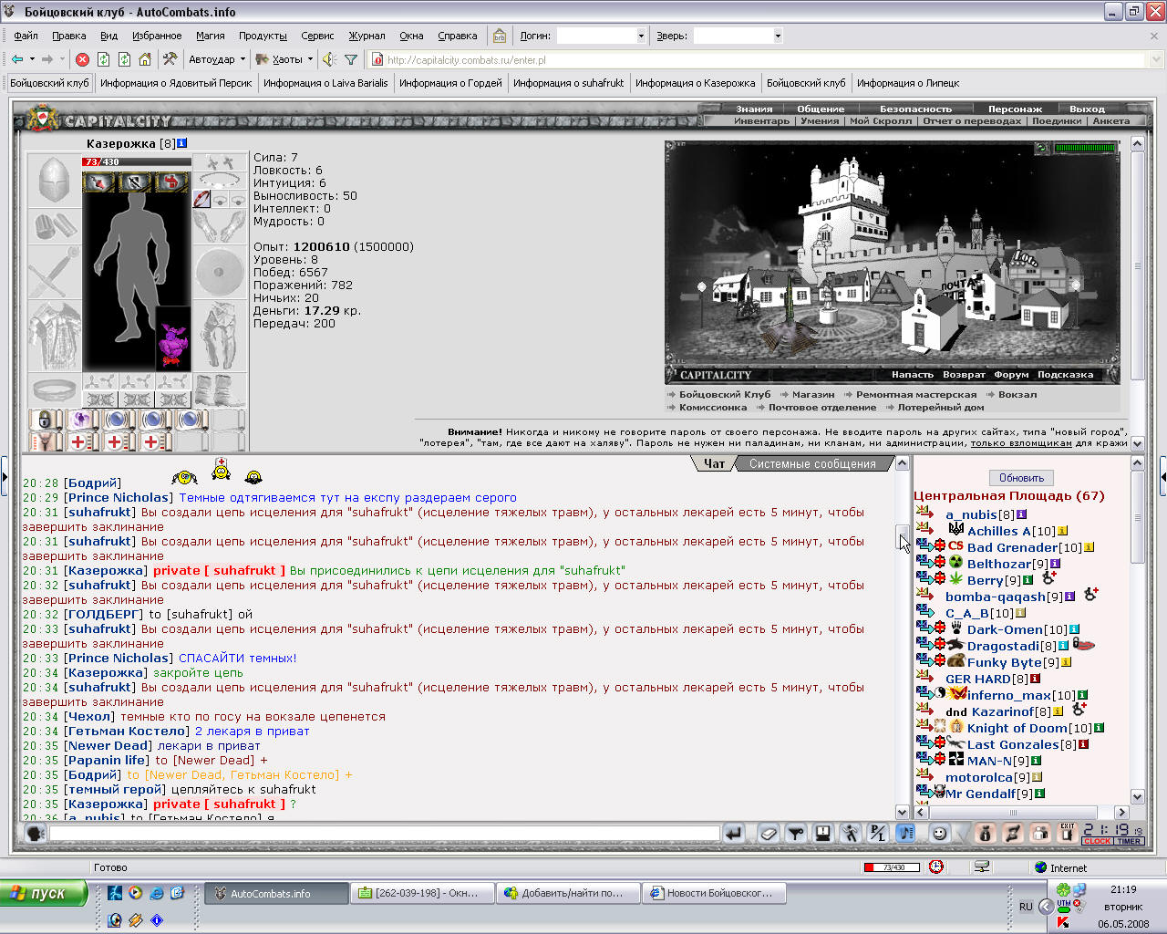Screen dimensions: 1167x934
Task: Go to Магазин location link
Action: tap(813, 394)
